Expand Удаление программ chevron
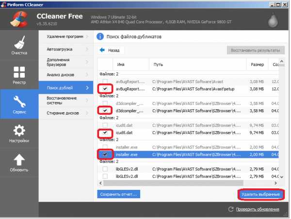This screenshot has width=291, height=219. pos(87,36)
